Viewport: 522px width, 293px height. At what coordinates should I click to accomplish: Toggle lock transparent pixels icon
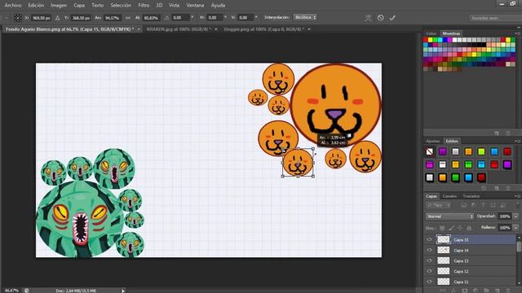click(x=442, y=228)
